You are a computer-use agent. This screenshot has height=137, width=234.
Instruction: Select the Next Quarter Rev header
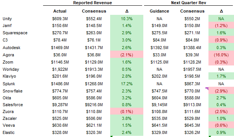[x=189, y=3]
